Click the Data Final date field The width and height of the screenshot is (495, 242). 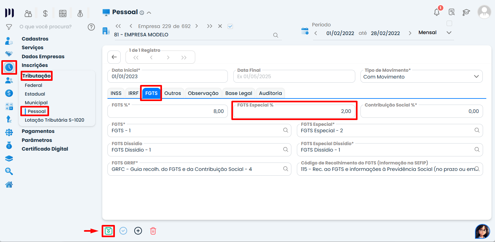294,77
